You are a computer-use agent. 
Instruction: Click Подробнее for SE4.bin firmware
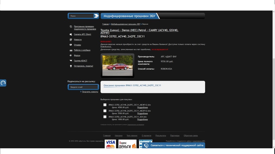tap(142, 119)
